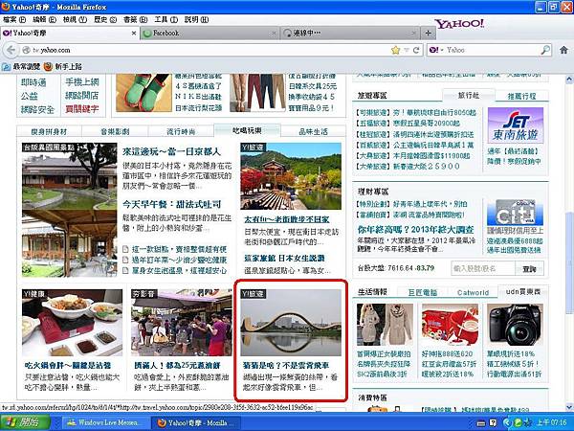Viewport: 574px width, 431px height.
Task: Open the Japanese garden house thumbnail
Action: [x=69, y=210]
